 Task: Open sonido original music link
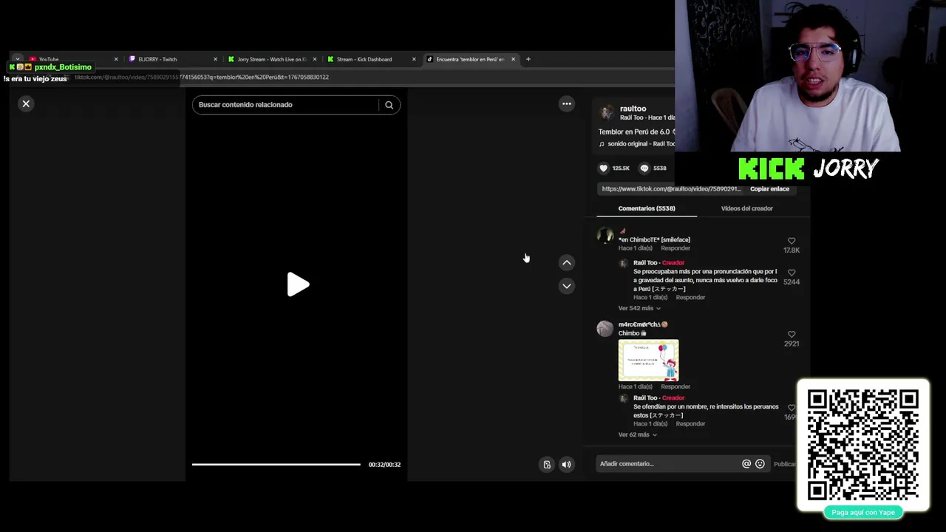pyautogui.click(x=641, y=144)
